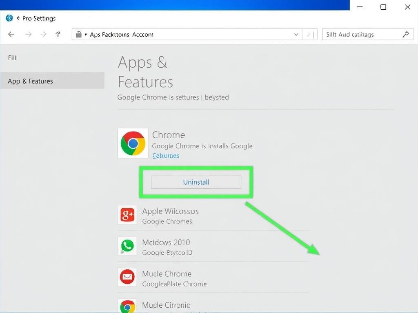Select the red g+ app icon
418x313 pixels.
pyautogui.click(x=127, y=215)
